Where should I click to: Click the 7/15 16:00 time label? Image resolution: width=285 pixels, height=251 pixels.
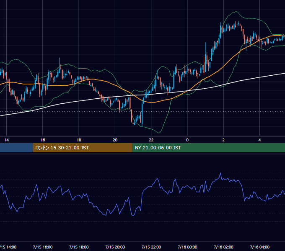coord(43,247)
